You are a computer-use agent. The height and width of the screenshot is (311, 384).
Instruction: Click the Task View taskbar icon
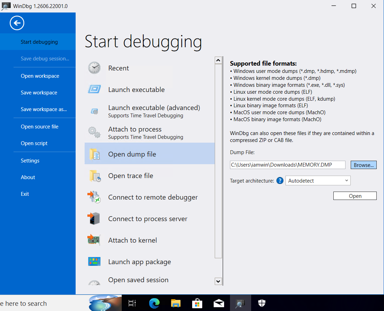click(132, 303)
